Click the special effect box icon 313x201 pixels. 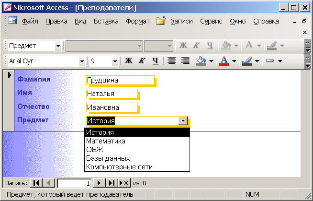click(270, 60)
